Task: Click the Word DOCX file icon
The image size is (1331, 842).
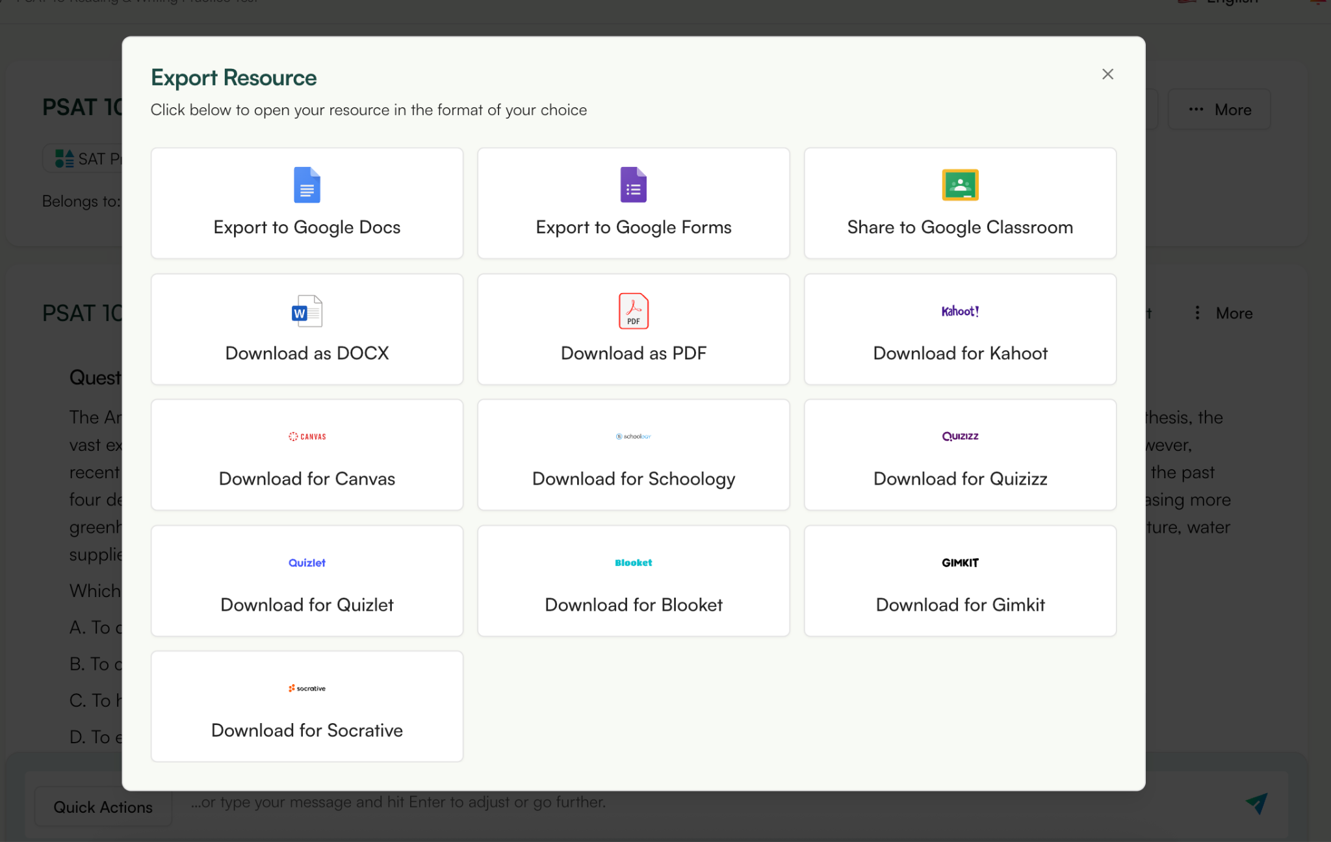Action: pyautogui.click(x=307, y=311)
